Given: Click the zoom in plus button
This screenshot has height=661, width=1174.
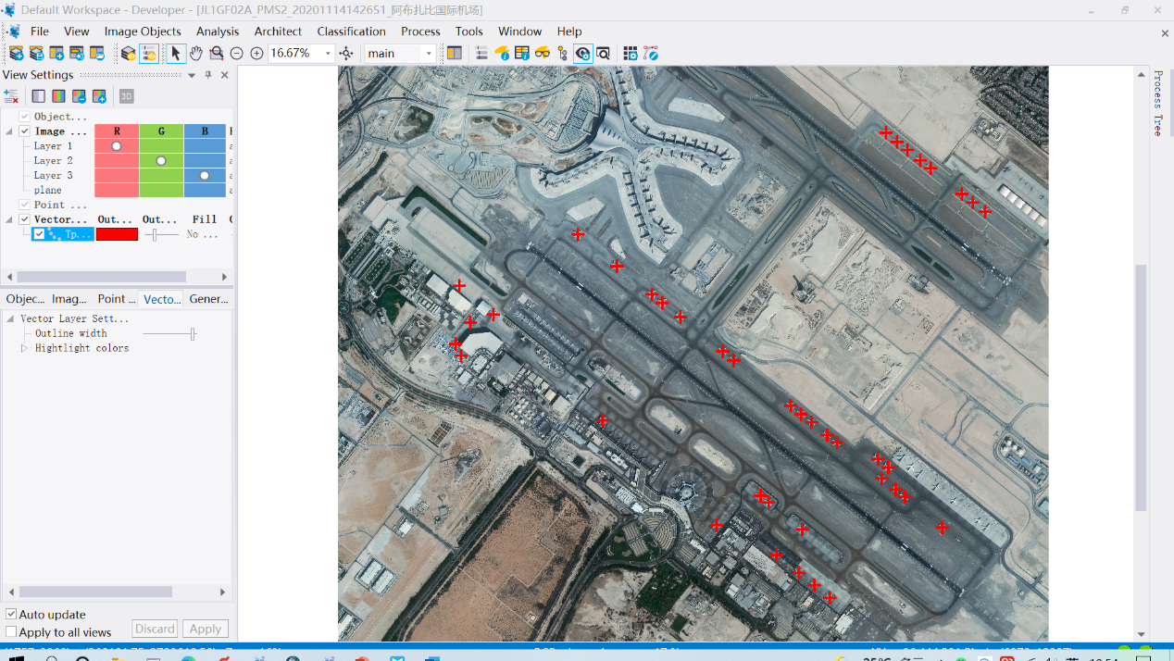Looking at the screenshot, I should [x=256, y=54].
